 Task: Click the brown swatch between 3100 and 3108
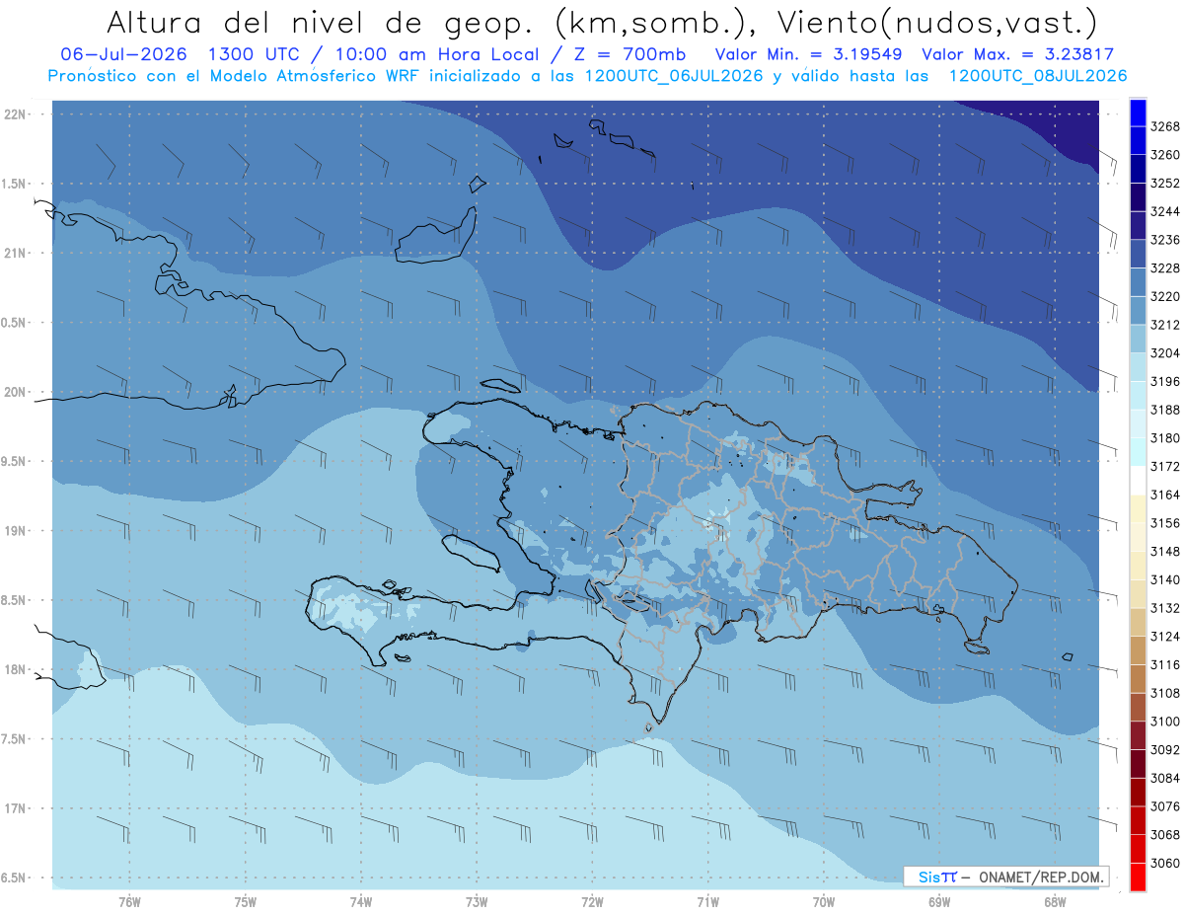1138,707
